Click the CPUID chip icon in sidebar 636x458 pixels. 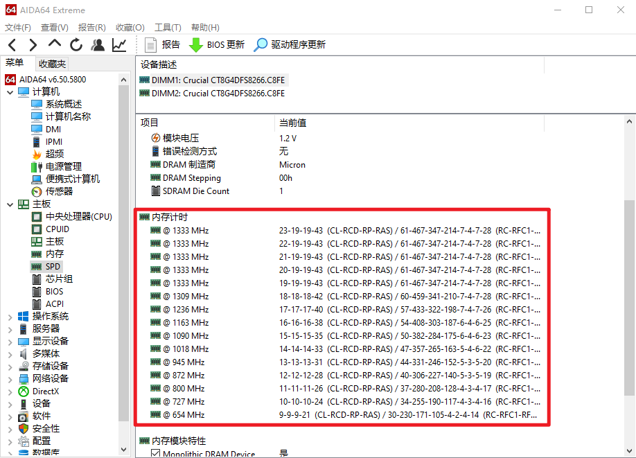35,229
